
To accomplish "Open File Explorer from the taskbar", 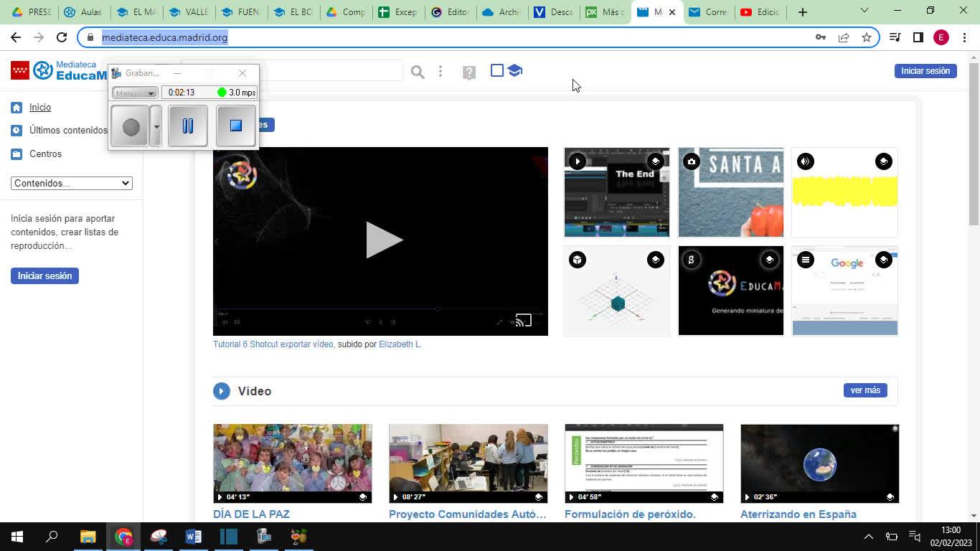I will point(88,537).
